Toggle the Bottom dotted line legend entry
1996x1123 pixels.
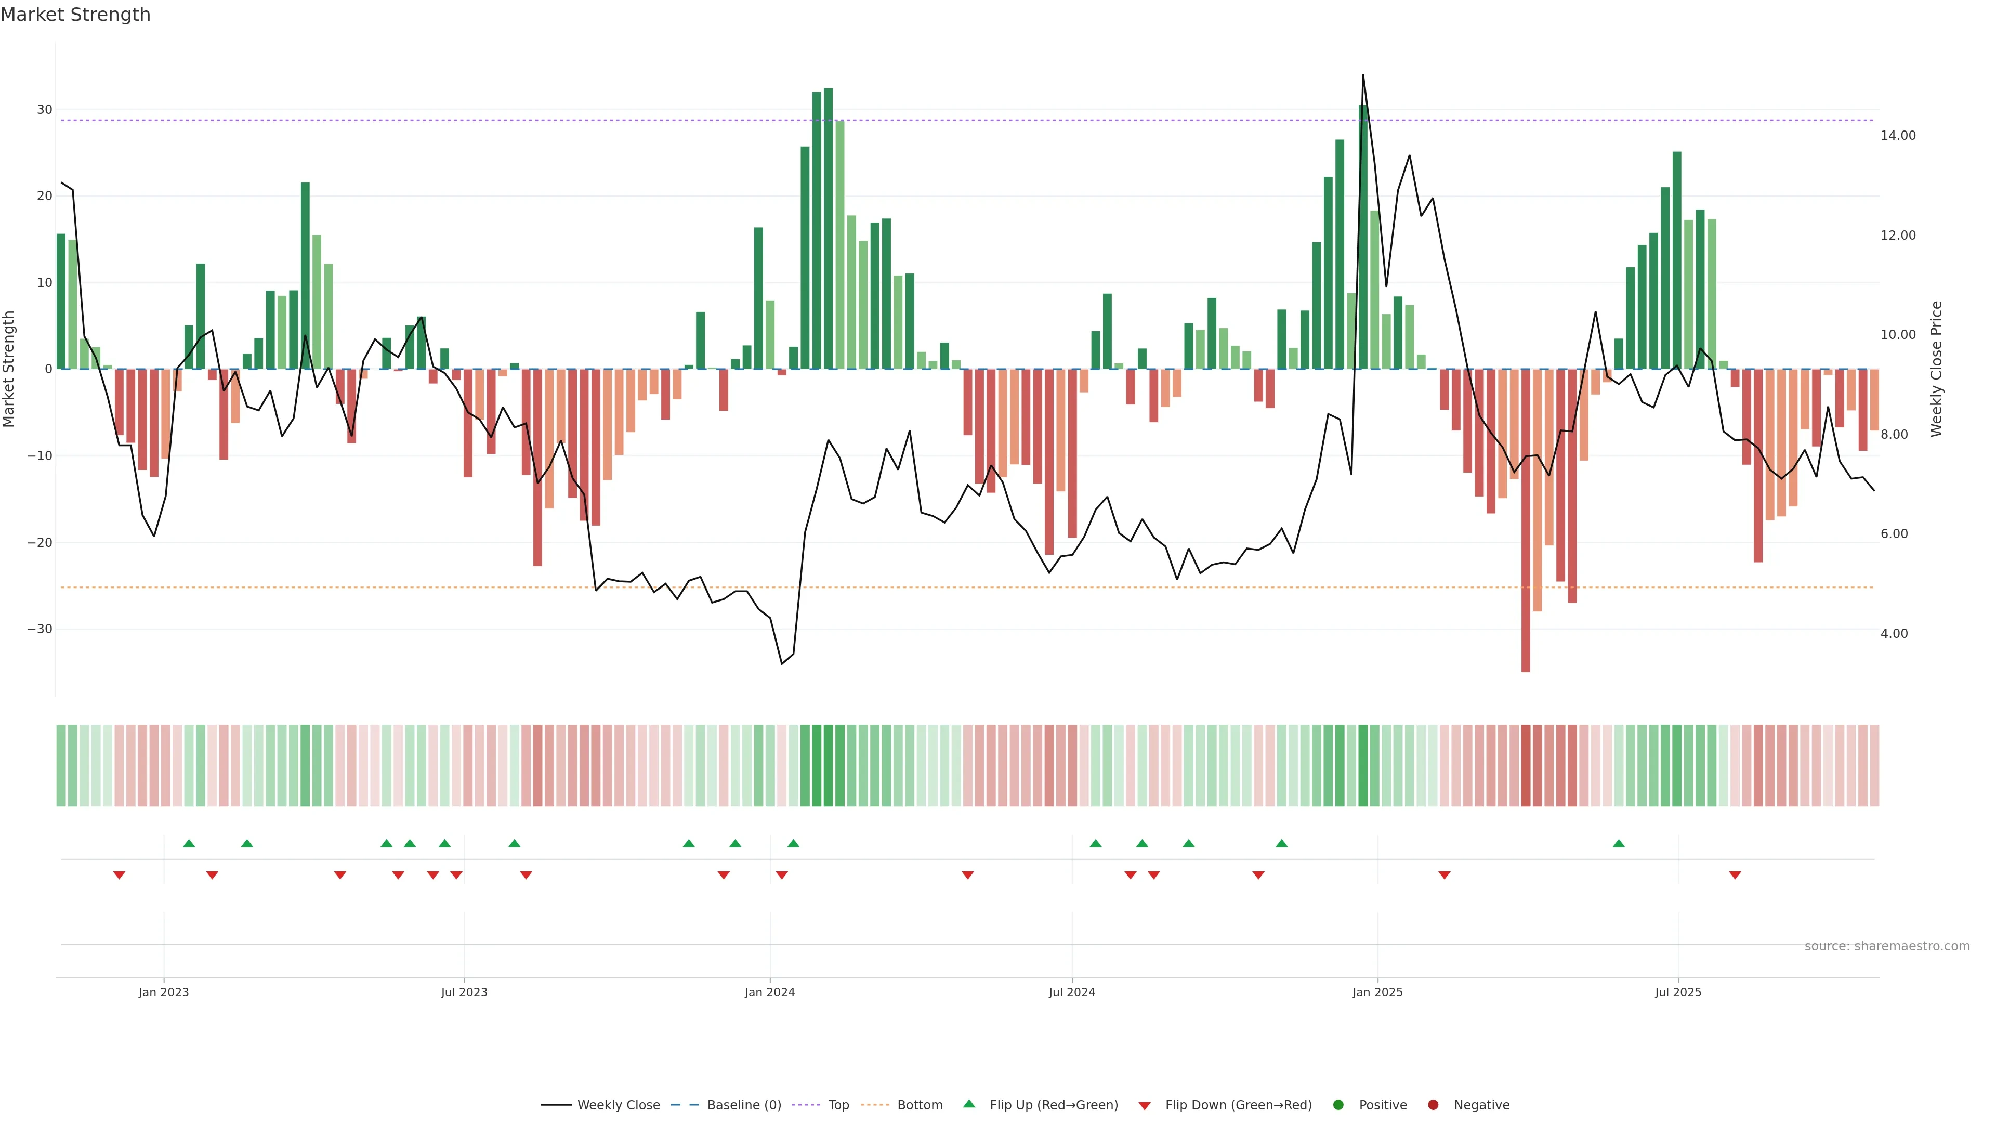pos(902,1105)
